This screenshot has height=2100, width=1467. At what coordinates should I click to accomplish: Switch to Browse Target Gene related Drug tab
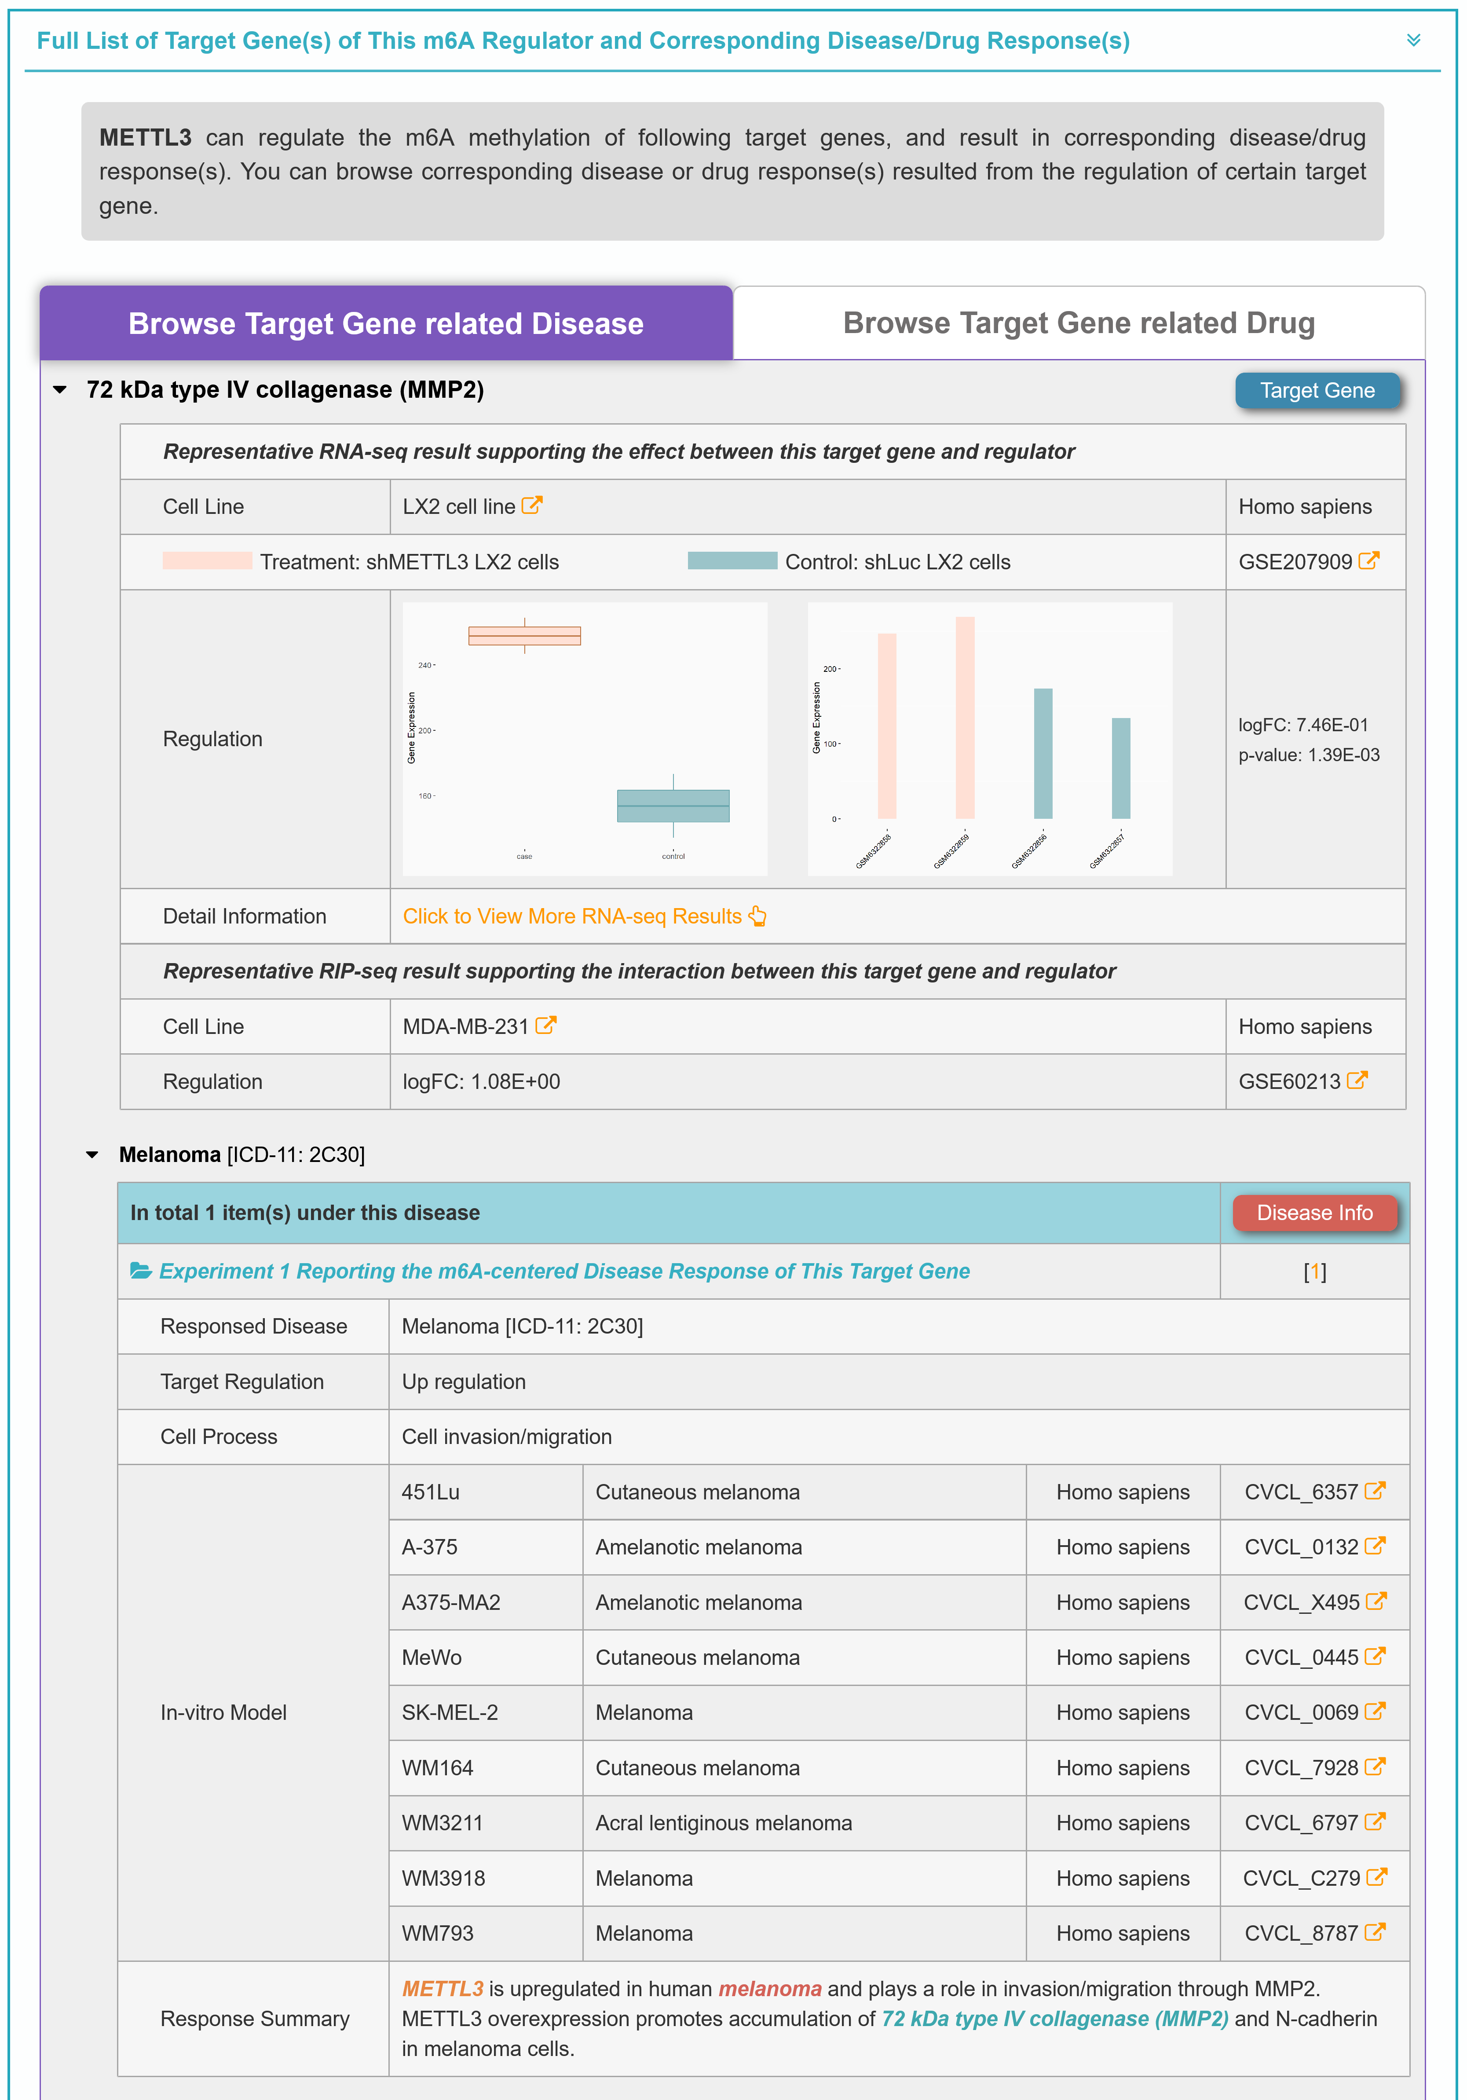coord(1078,323)
